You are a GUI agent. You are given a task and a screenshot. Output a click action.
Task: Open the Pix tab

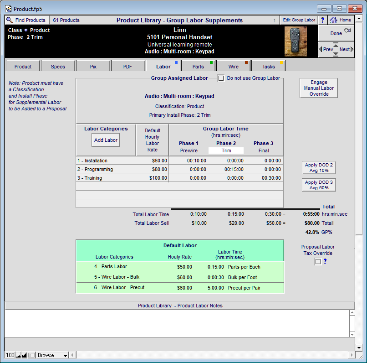click(x=93, y=67)
